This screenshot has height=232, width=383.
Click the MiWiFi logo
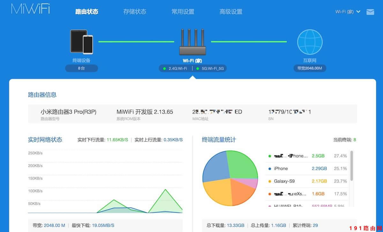tap(30, 9)
